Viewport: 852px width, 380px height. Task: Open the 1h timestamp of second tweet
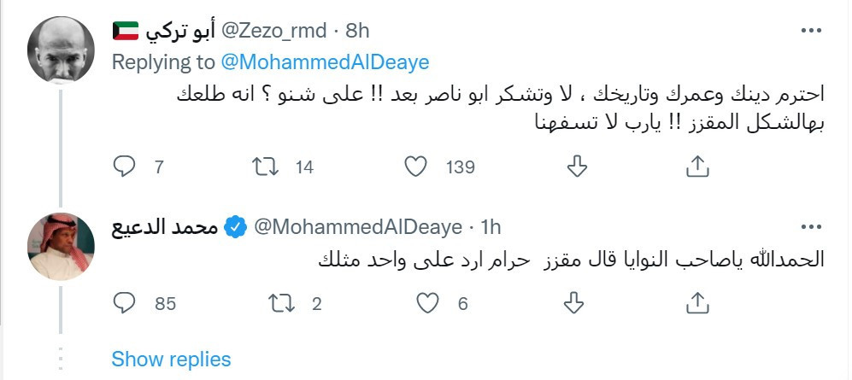[x=491, y=227]
